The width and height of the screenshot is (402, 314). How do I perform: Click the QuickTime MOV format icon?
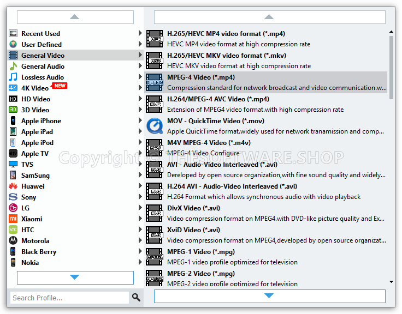[155, 126]
